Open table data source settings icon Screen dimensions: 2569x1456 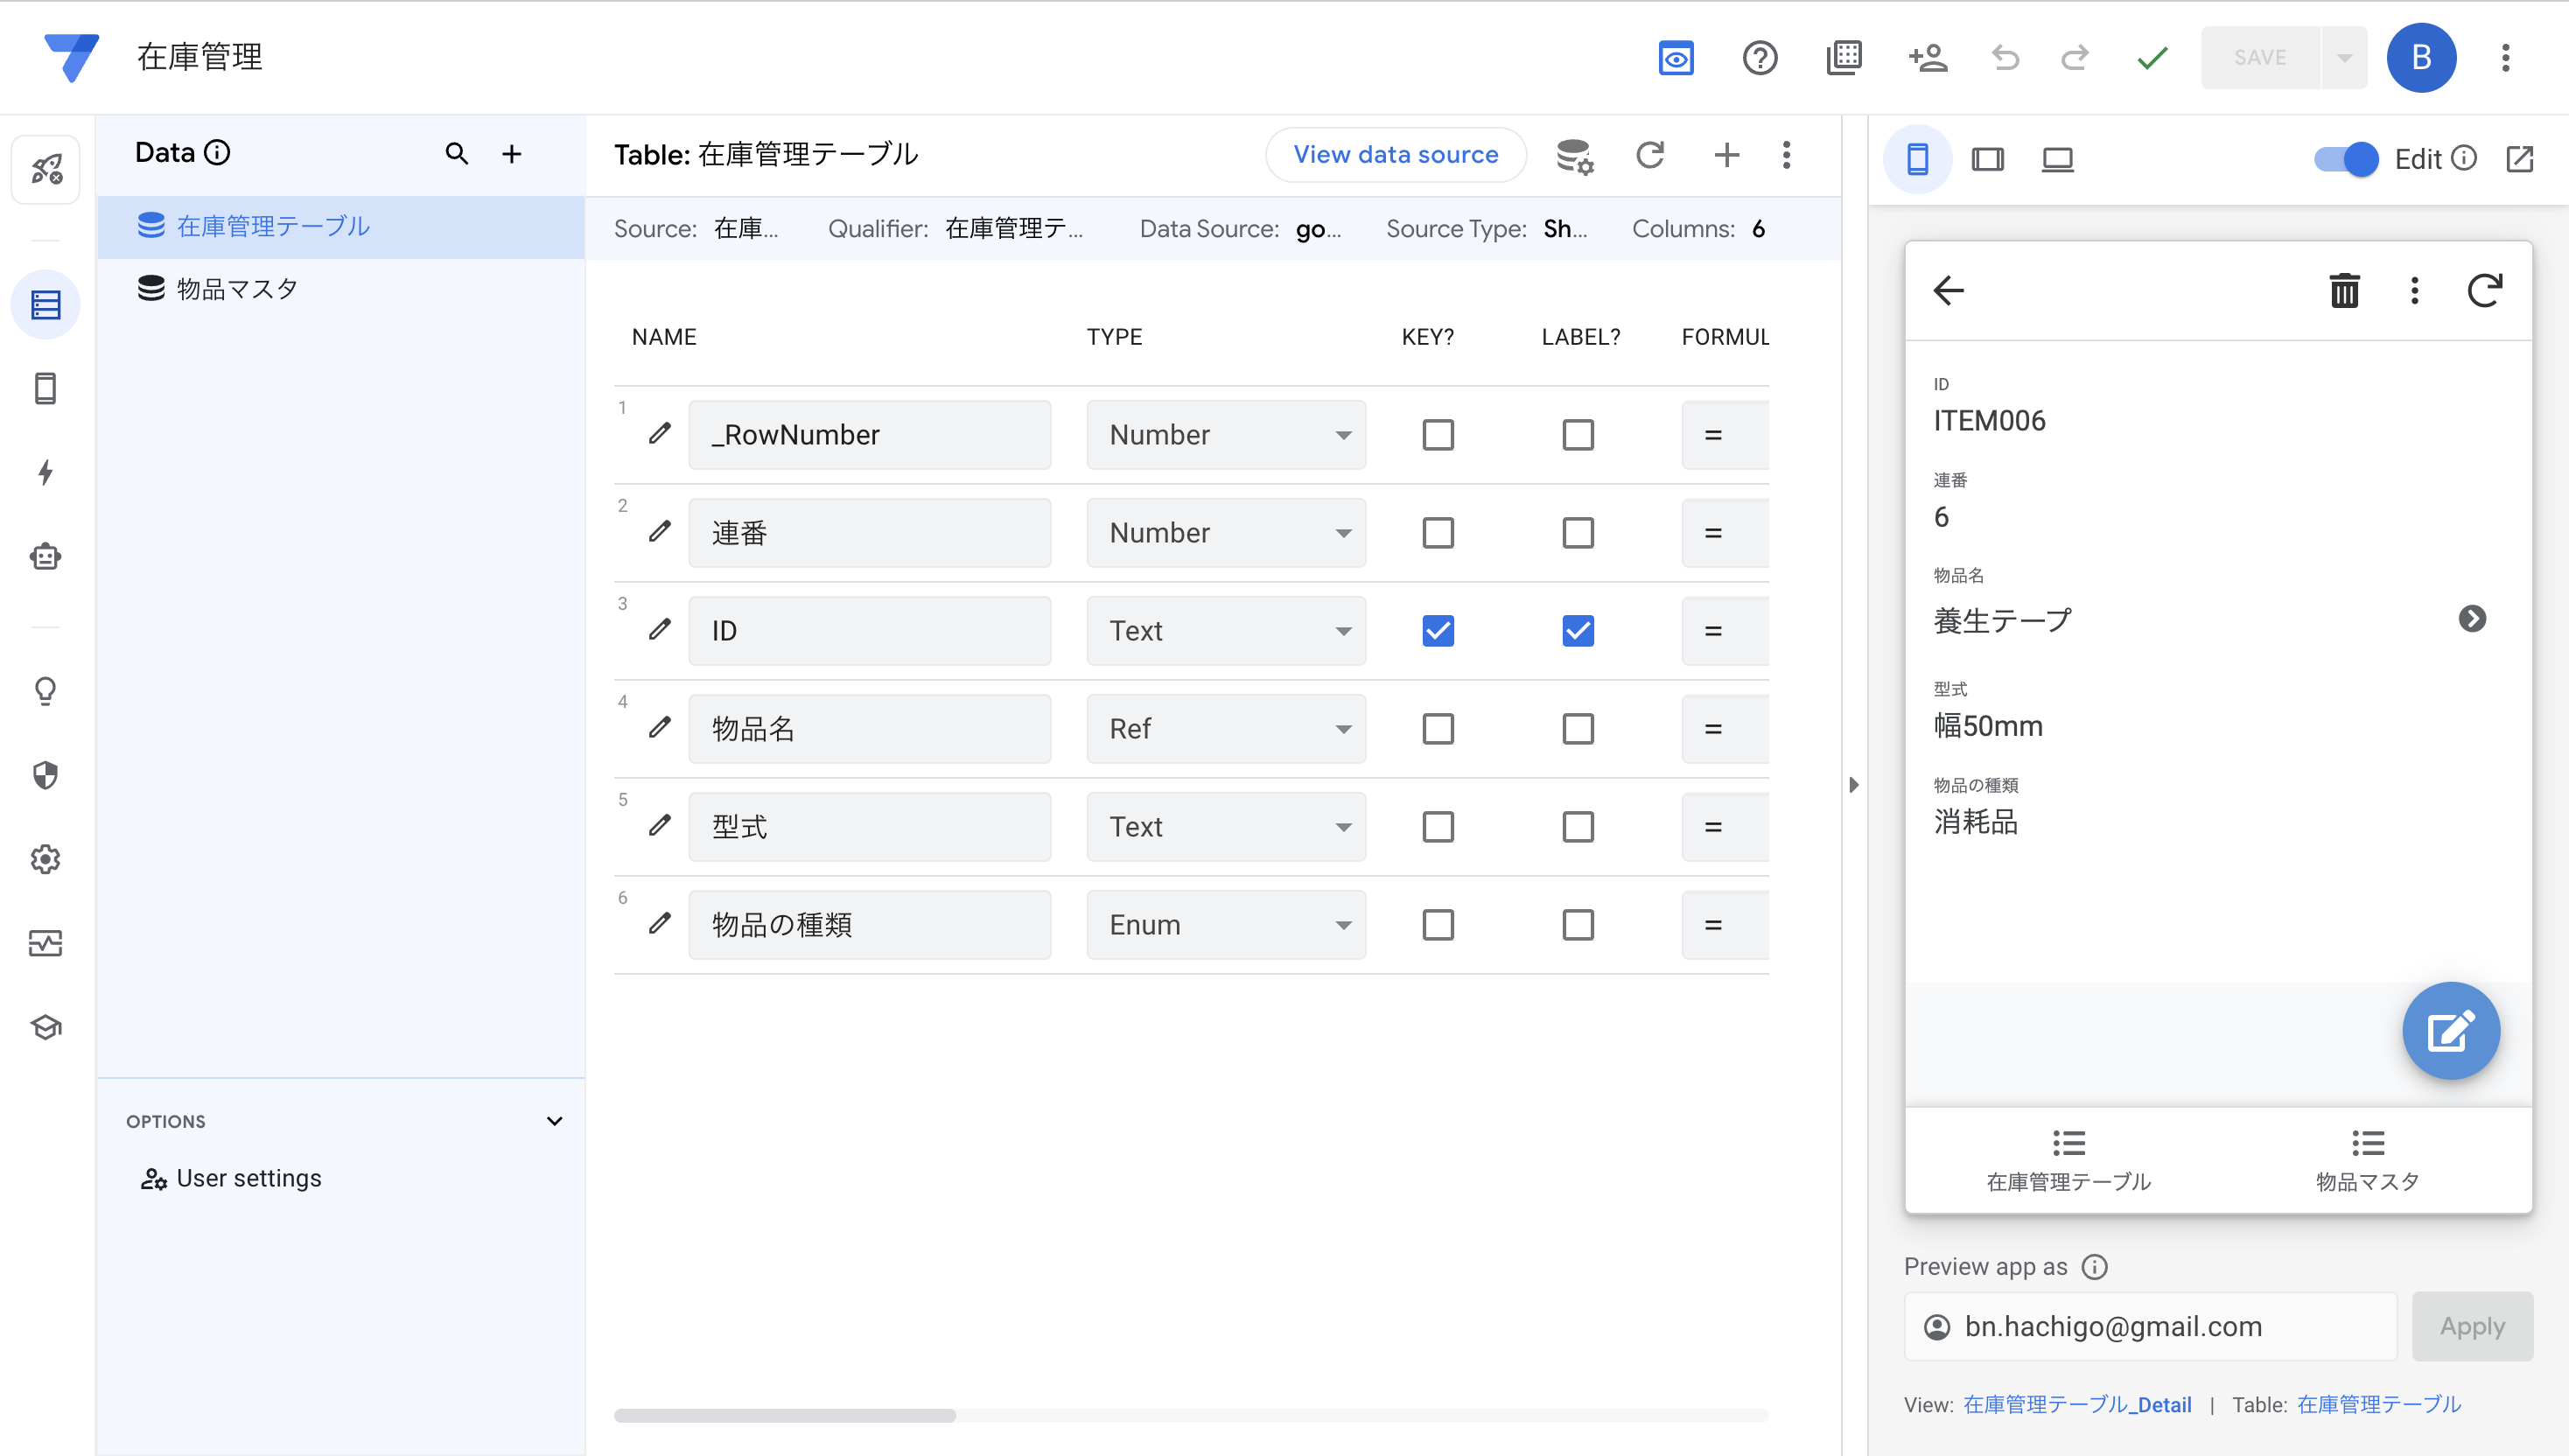(x=1574, y=155)
